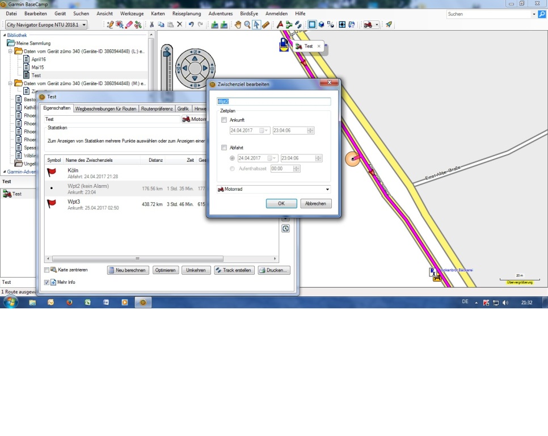Uncheck the Mehr Info checkbox

tap(47, 282)
